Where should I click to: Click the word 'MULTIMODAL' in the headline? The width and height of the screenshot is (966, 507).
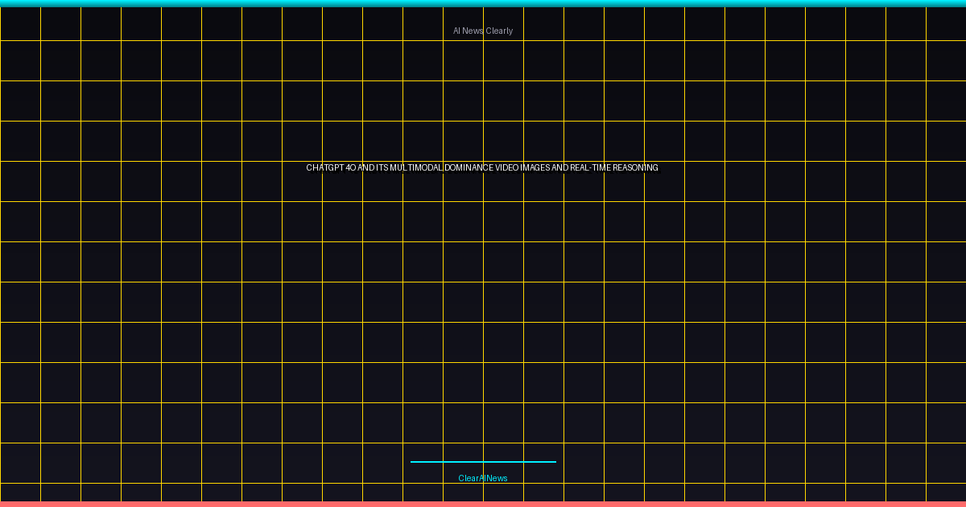coord(416,168)
